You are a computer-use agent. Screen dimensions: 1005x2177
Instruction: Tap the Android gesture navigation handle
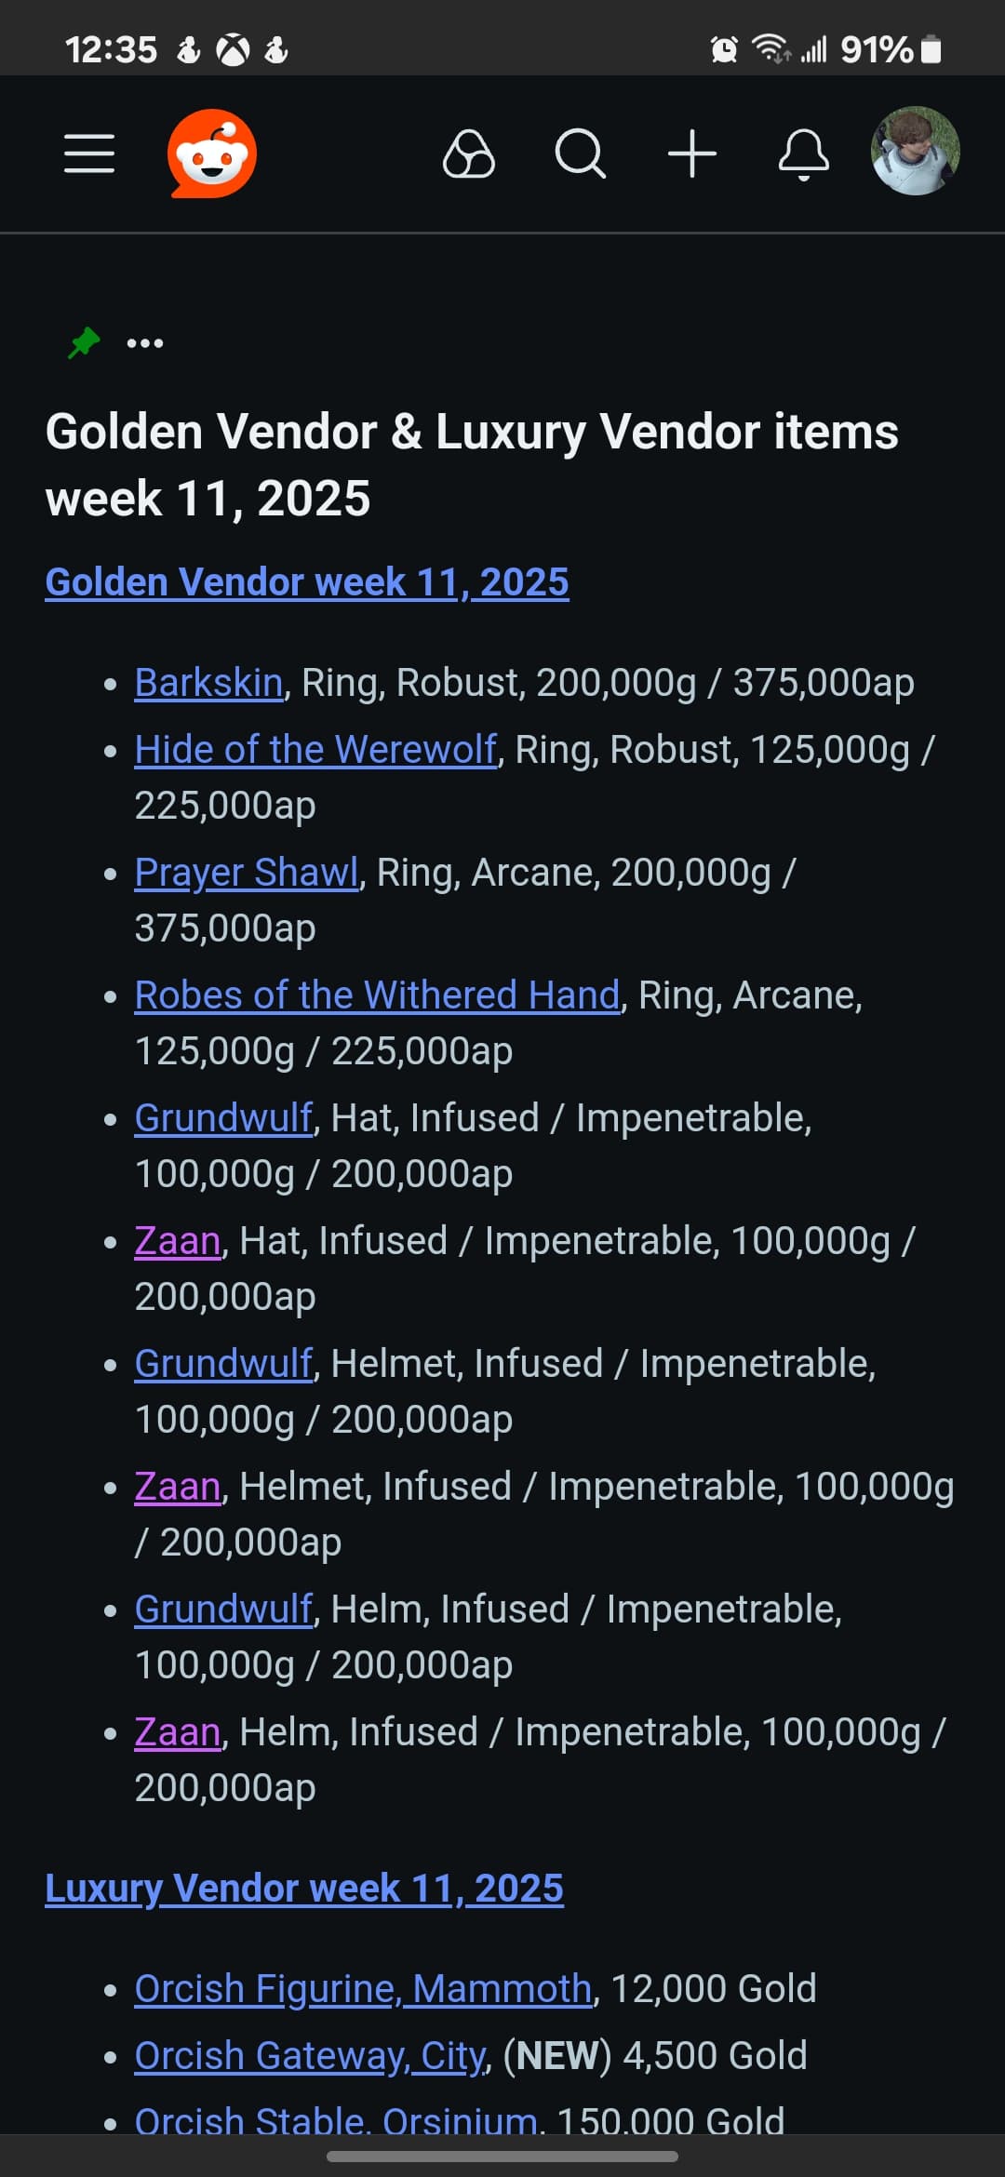(x=502, y=2157)
